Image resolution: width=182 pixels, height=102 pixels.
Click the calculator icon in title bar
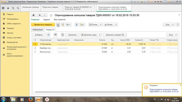pyautogui.click(x=148, y=2)
